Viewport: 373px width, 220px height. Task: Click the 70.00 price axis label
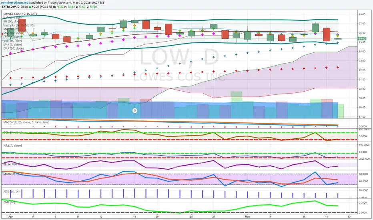click(362, 89)
